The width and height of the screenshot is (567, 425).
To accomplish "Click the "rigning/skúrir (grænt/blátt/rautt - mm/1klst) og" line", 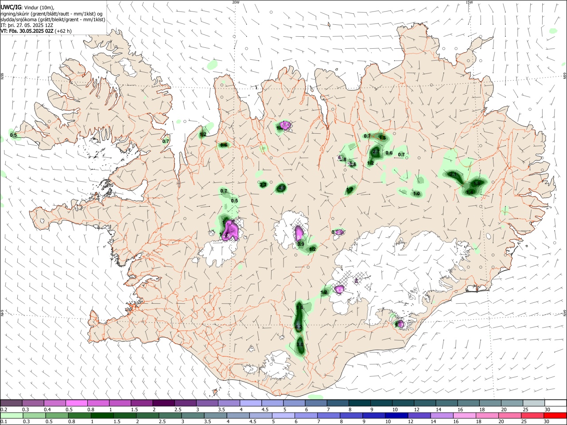I will (x=51, y=14).
